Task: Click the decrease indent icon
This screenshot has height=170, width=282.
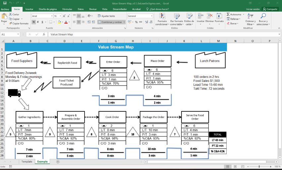Action: pos(89,22)
